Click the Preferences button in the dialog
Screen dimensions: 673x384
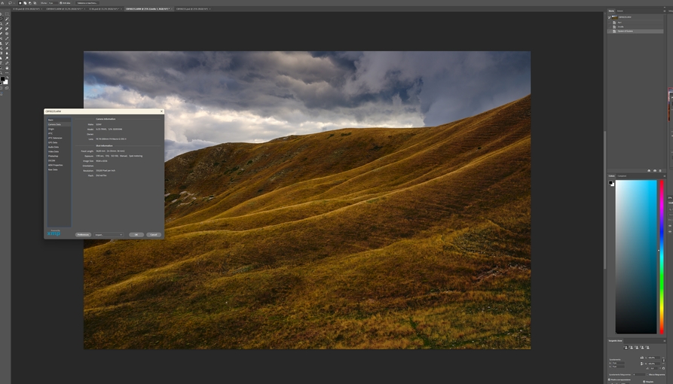[83, 235]
